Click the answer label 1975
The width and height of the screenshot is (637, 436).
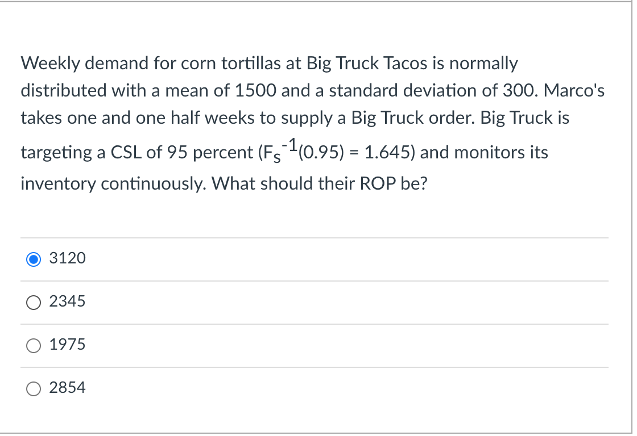[x=67, y=345]
